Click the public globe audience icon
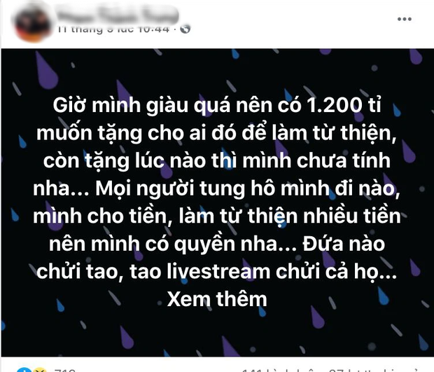 (x=185, y=29)
